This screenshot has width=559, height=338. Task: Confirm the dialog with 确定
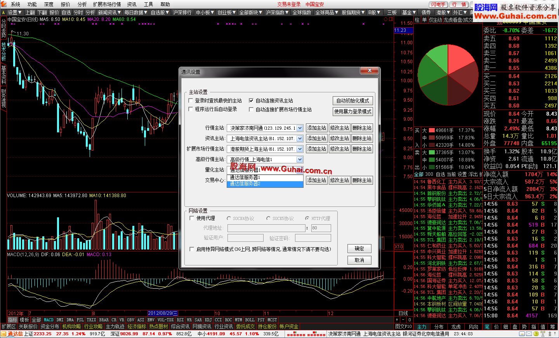(x=359, y=249)
